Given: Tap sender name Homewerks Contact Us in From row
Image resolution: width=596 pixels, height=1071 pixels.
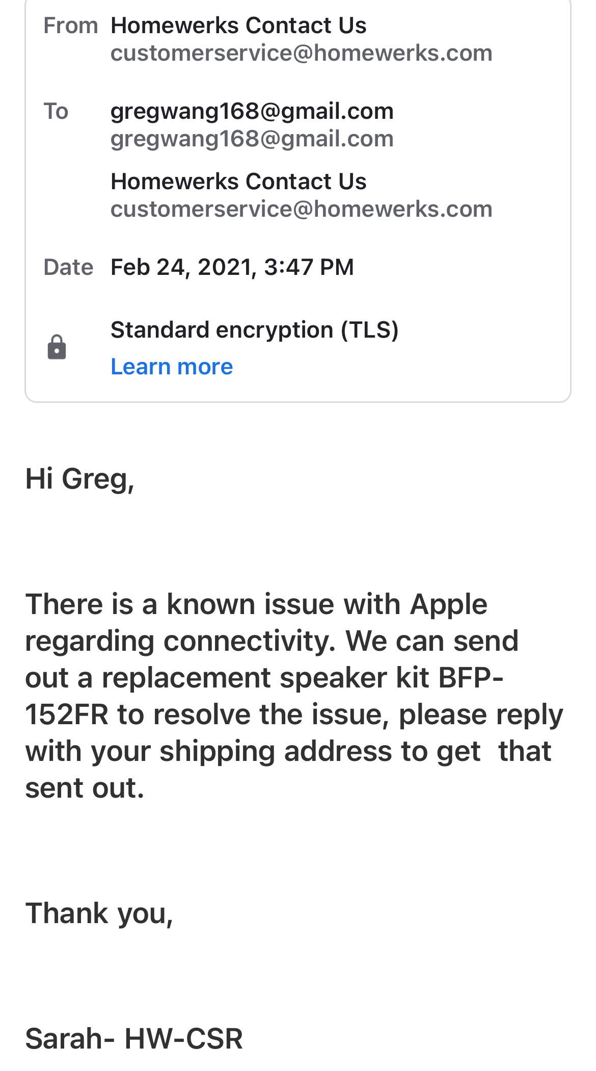Looking at the screenshot, I should pyautogui.click(x=238, y=25).
